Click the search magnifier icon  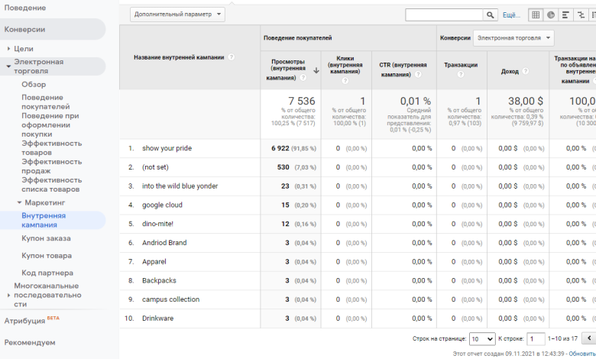[490, 15]
